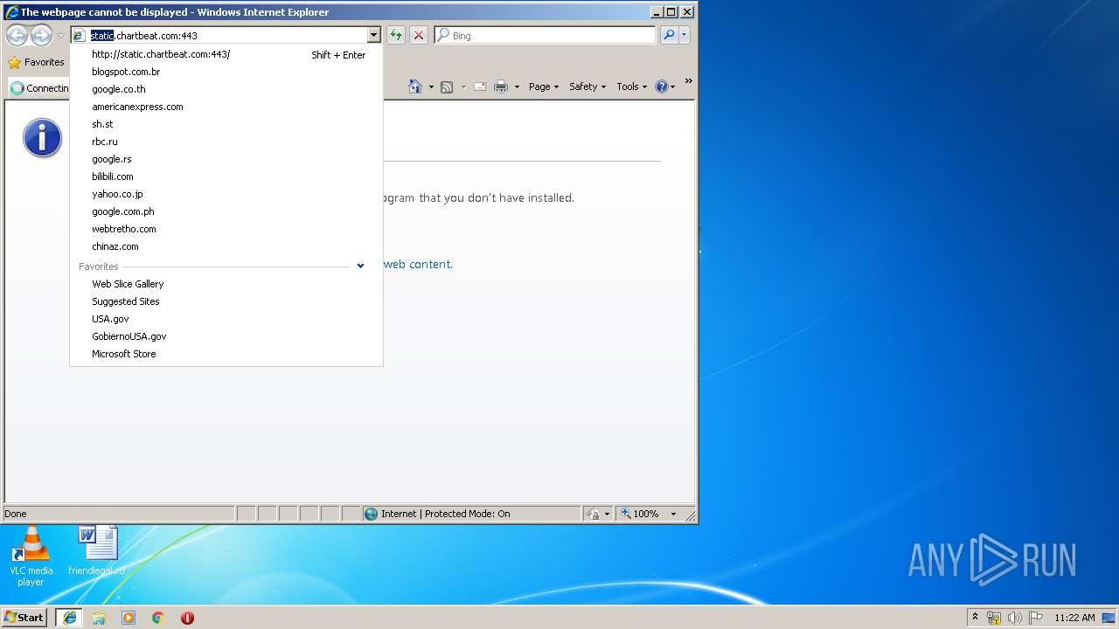This screenshot has height=629, width=1119.
Task: Open Microsoft Store favorite
Action: click(x=226, y=354)
